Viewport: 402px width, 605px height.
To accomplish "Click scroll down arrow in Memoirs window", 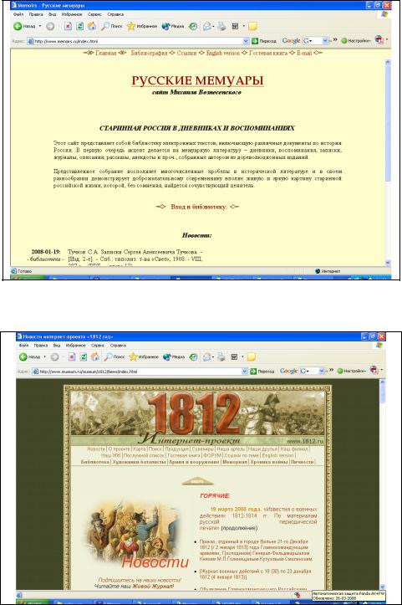I will pyautogui.click(x=388, y=263).
